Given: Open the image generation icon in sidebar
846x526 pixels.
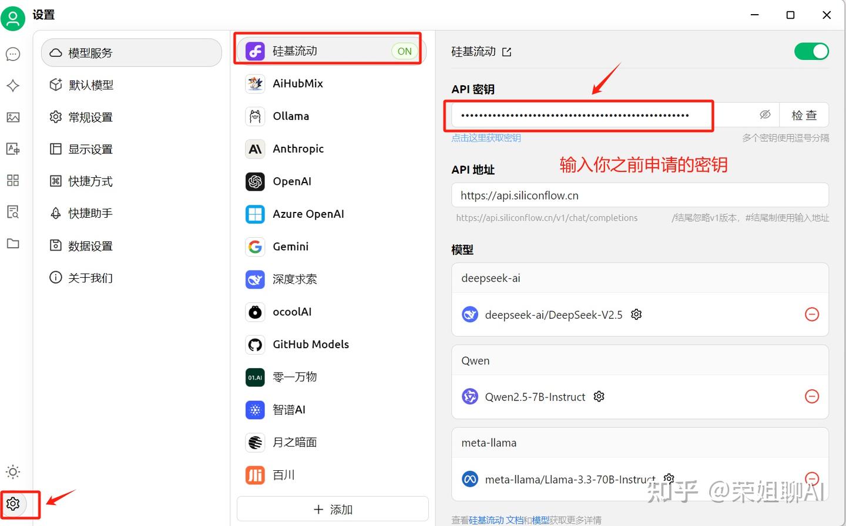Looking at the screenshot, I should [13, 117].
